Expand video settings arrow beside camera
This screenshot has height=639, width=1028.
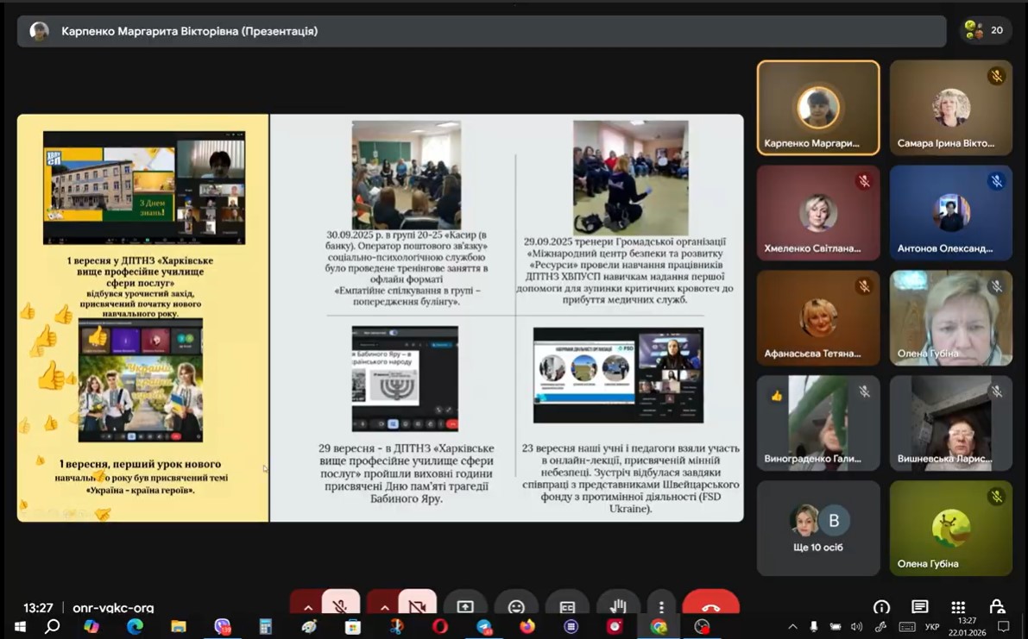coord(384,606)
